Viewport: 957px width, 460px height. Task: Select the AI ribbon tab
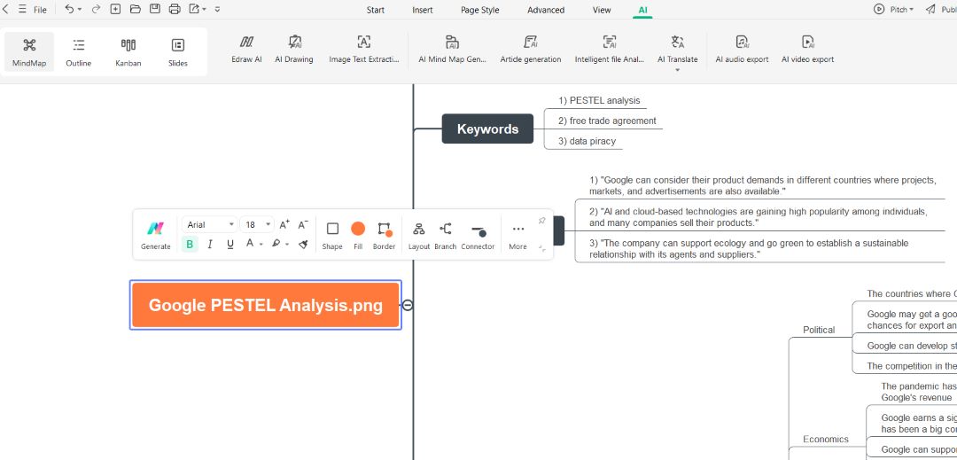(642, 10)
